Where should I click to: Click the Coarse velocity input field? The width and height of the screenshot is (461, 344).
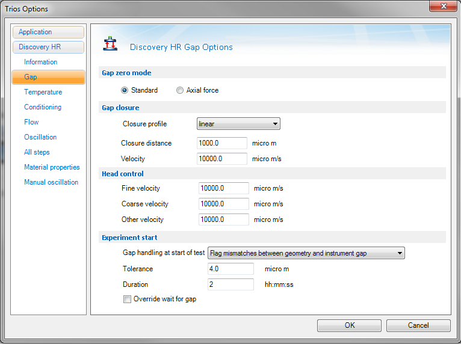coord(224,204)
